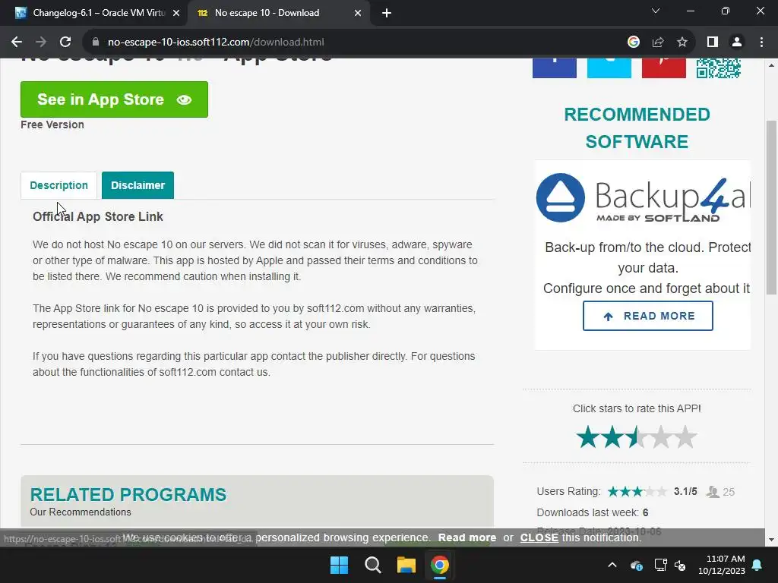The image size is (778, 583).
Task: Click scrollbar down arrow
Action: coord(772,540)
